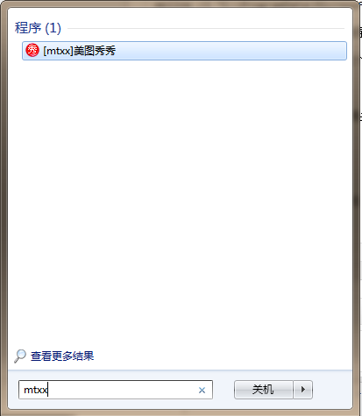Show more shutdown options via the triangle arrow
362x416 pixels.
click(303, 390)
